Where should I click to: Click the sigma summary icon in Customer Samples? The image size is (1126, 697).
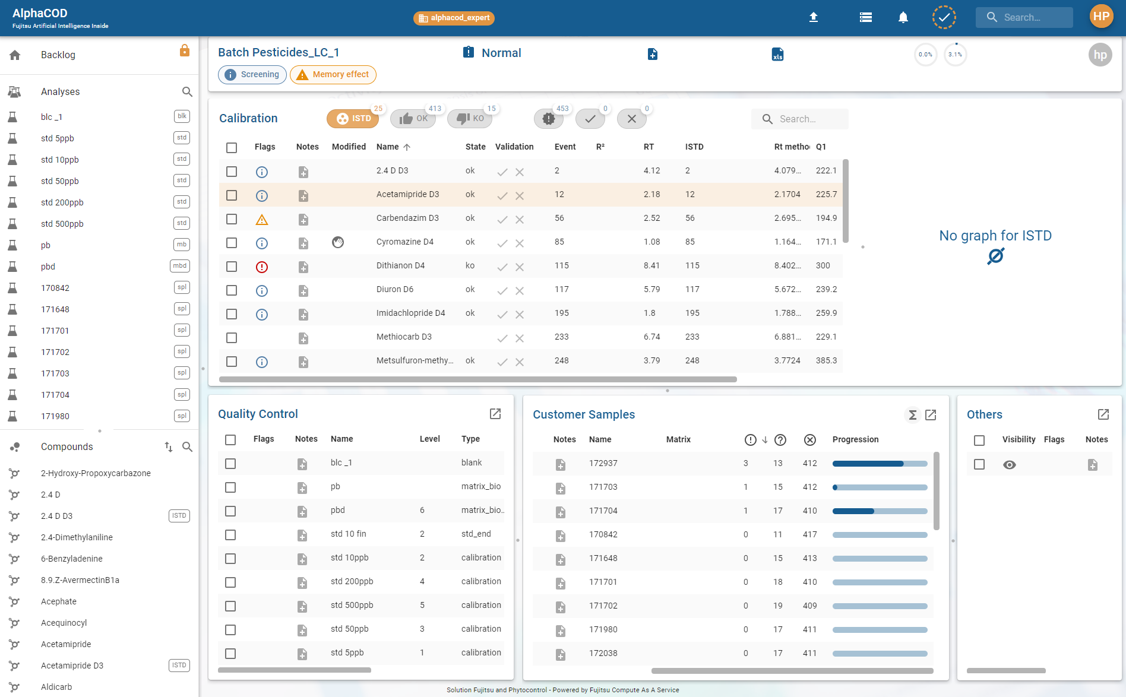(912, 415)
